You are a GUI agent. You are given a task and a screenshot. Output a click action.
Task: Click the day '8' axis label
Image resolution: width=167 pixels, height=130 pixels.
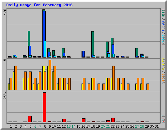(x=45, y=126)
